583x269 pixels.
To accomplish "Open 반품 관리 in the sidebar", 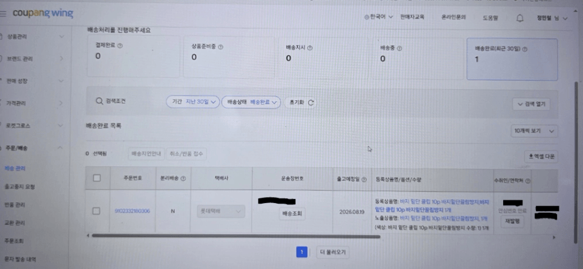I will pos(15,205).
